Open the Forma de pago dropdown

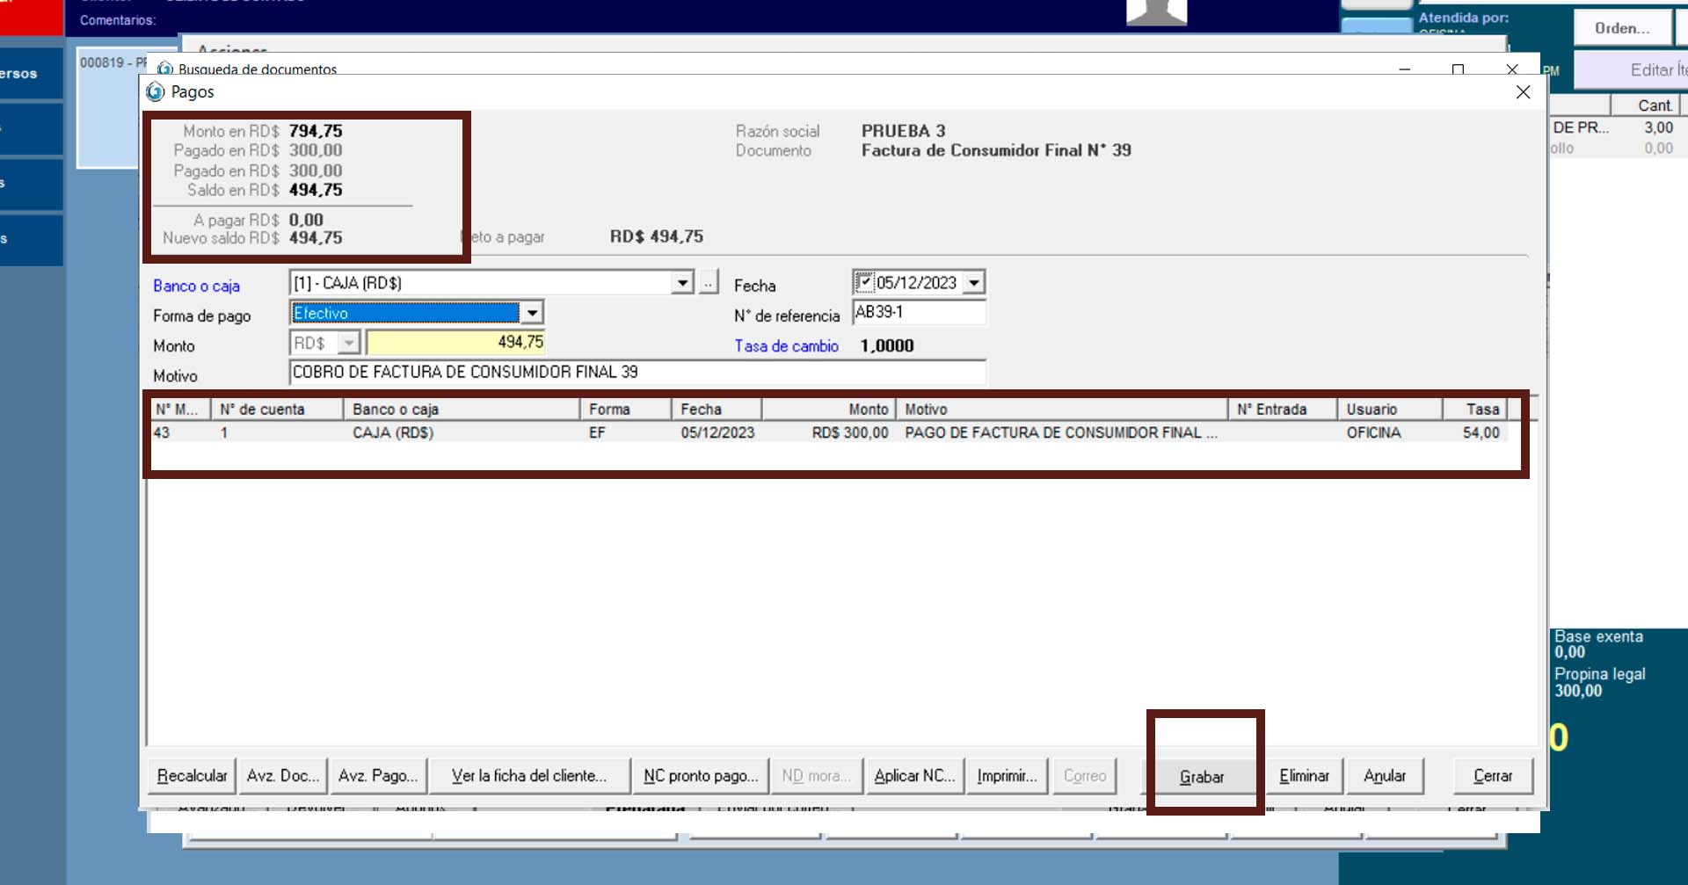tap(532, 313)
